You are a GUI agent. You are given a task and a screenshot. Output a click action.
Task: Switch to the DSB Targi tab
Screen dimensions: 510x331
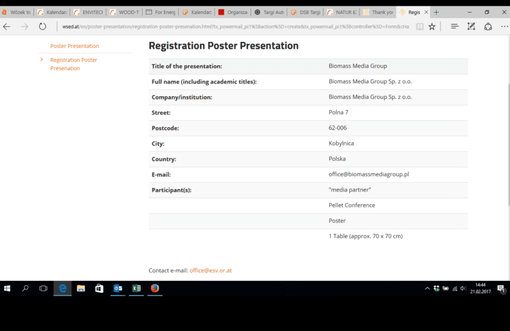coord(305,13)
